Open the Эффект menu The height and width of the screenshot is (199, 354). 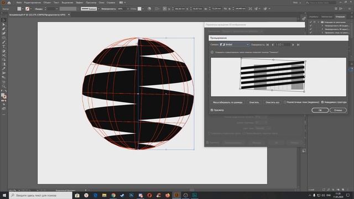79,2
